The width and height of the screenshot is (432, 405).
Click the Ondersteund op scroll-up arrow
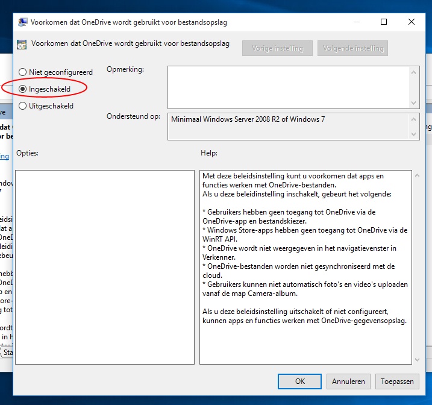click(413, 119)
